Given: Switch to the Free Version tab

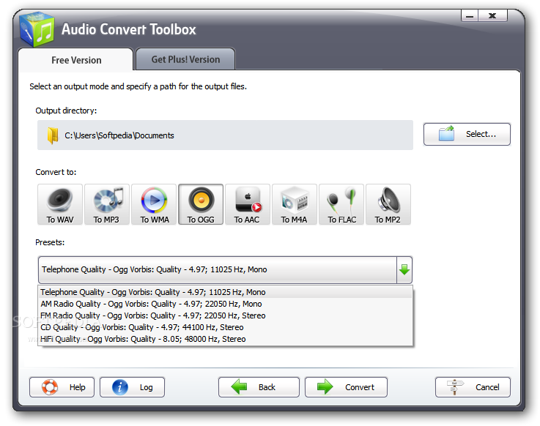Looking at the screenshot, I should (76, 60).
